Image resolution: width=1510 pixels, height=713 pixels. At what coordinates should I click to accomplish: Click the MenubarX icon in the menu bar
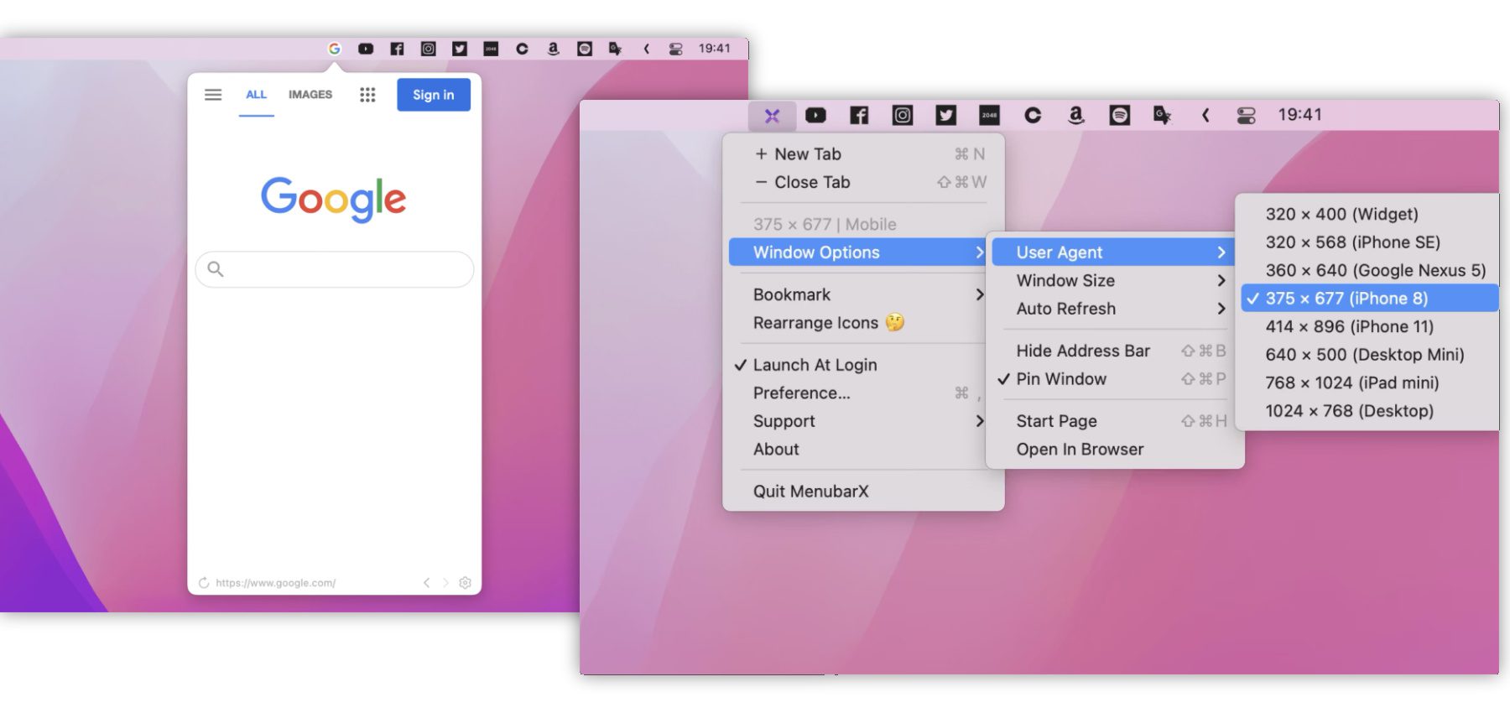click(772, 116)
